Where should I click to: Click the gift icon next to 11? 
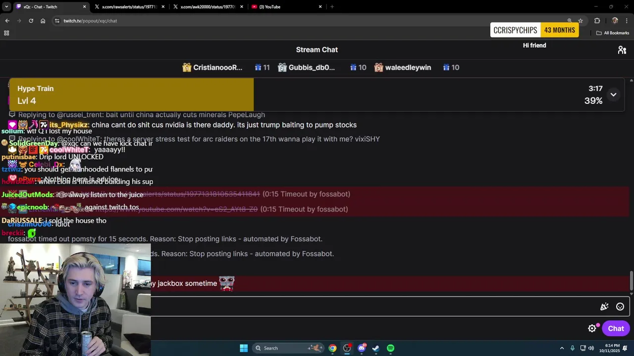tap(258, 67)
